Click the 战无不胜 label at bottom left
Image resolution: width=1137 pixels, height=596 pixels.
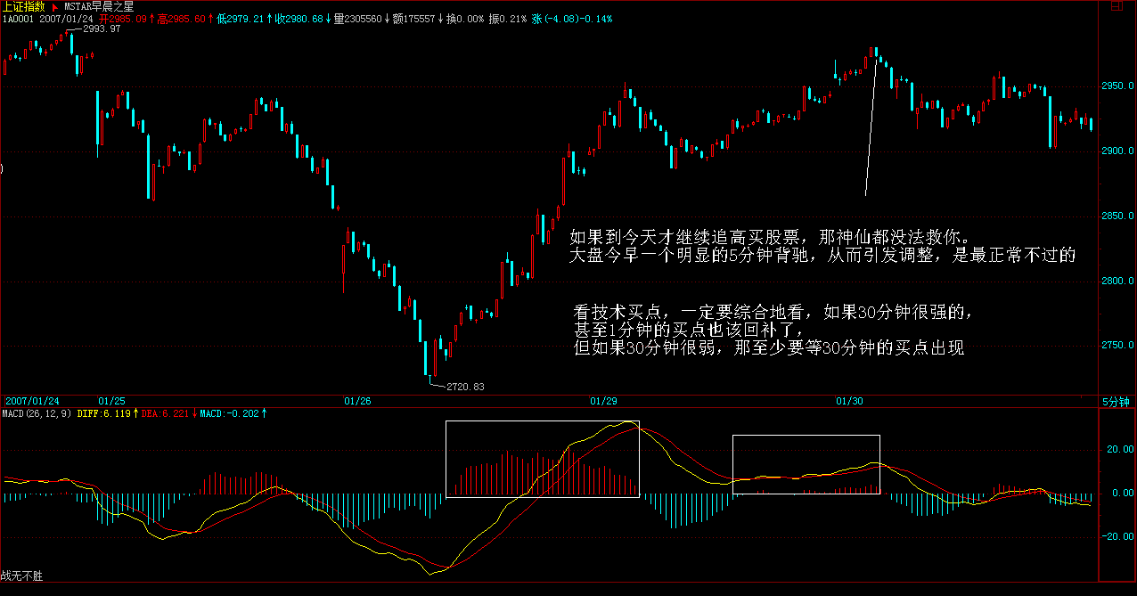[x=22, y=576]
